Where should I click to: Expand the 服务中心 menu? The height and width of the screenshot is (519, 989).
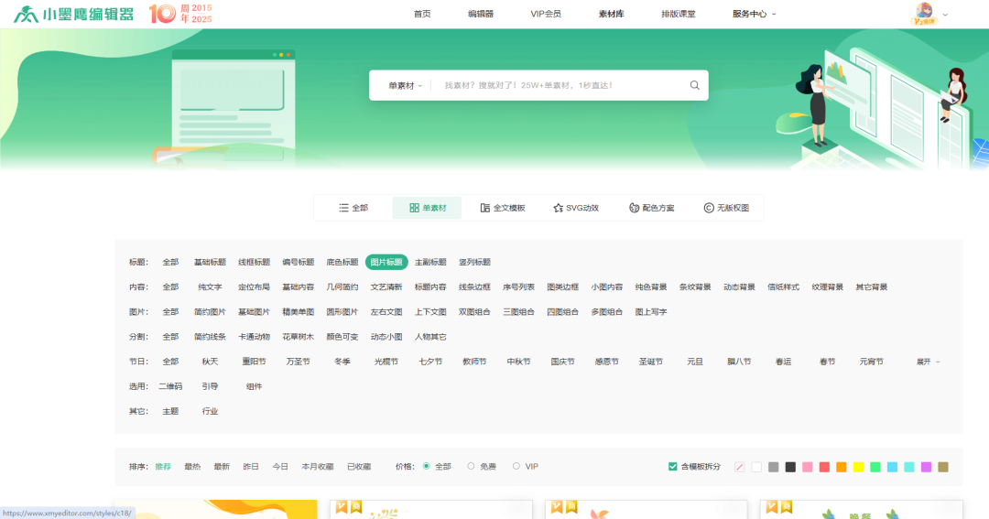click(x=754, y=14)
